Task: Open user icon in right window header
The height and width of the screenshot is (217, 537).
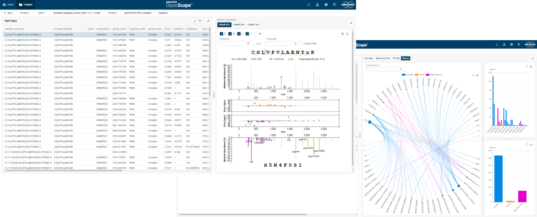Action: pos(504,44)
